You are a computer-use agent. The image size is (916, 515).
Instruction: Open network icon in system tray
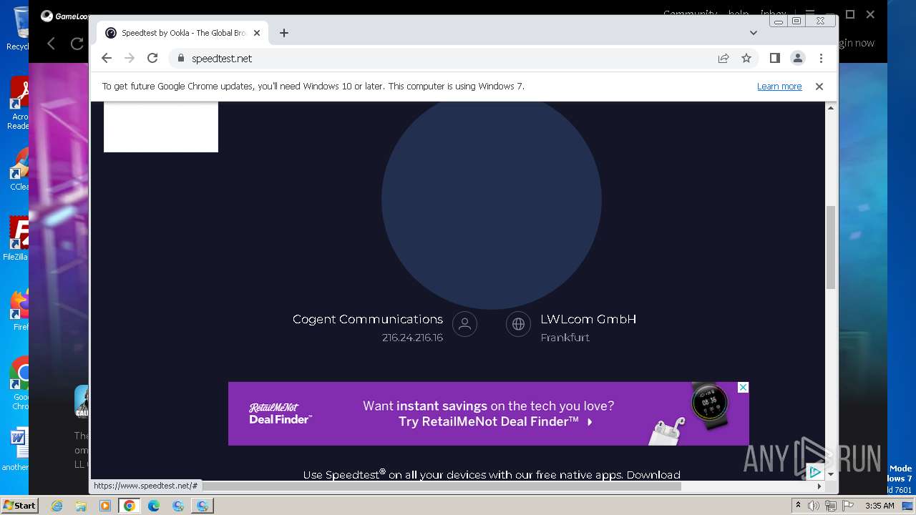[x=830, y=506]
